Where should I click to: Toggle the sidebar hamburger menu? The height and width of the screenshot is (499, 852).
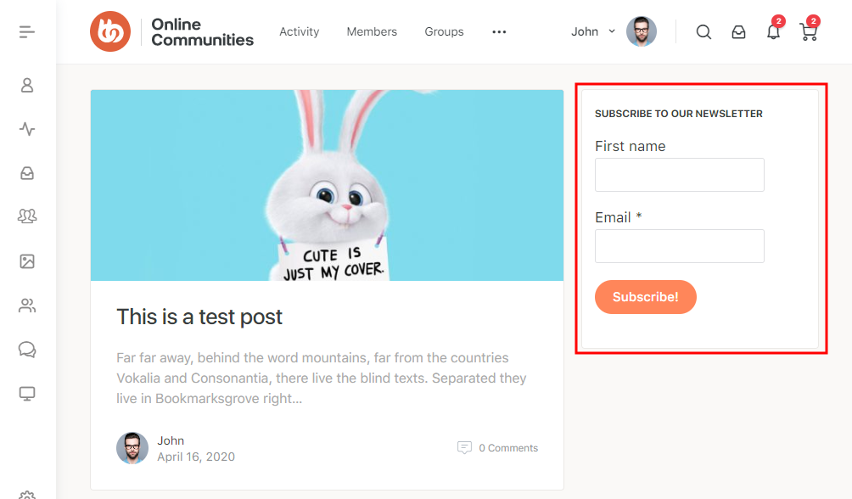27,32
